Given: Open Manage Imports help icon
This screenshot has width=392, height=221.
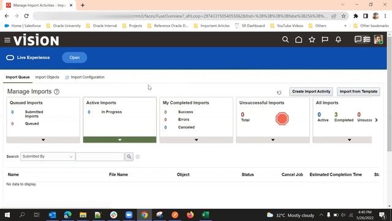Looking at the screenshot, I should 57,91.
